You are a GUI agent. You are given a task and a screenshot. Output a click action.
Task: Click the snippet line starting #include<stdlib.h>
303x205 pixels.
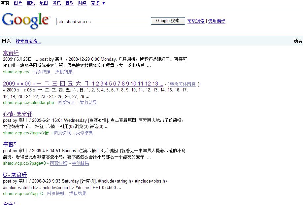coord(62,188)
